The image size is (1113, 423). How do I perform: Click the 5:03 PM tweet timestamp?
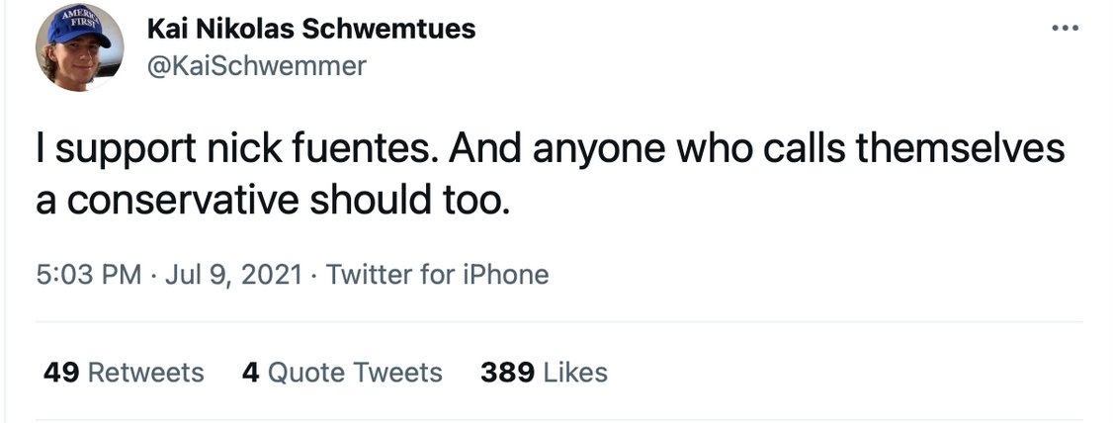point(89,273)
